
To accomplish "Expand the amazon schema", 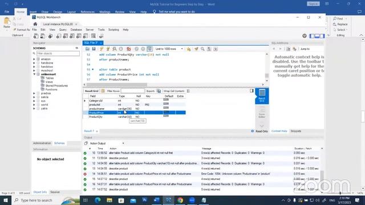I will [x=34, y=59].
